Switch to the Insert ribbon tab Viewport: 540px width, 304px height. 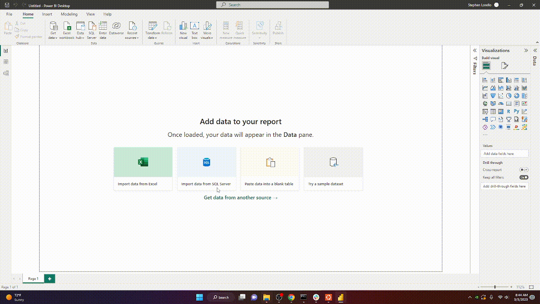point(47,14)
